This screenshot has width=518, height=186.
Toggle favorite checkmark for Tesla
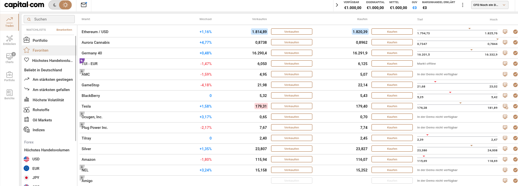pyautogui.click(x=515, y=106)
